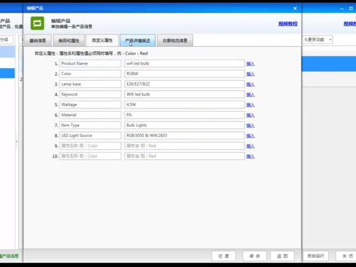Image resolution: width=356 pixels, height=267 pixels.
Task: Open the 9.更多功能 dropdown in main window
Action: point(318,39)
